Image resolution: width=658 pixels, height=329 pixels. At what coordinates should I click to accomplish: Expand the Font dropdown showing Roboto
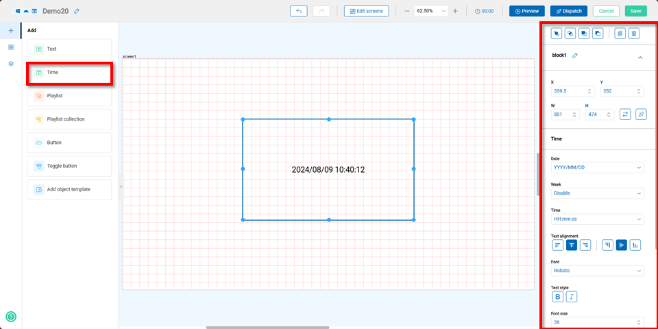[x=597, y=271]
